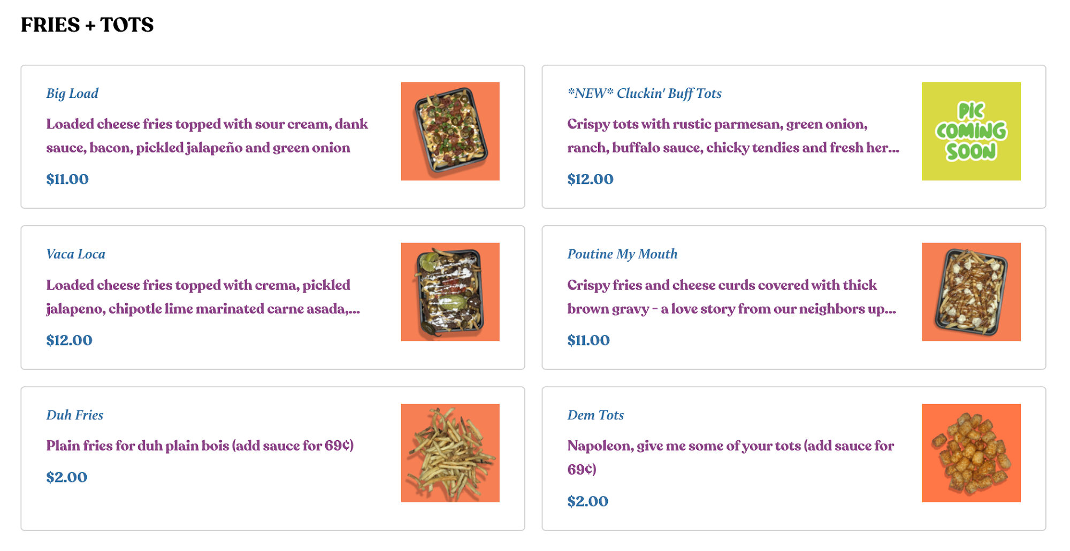The width and height of the screenshot is (1070, 551).
Task: Click the Poutine My Mouth tray image
Action: 971,292
